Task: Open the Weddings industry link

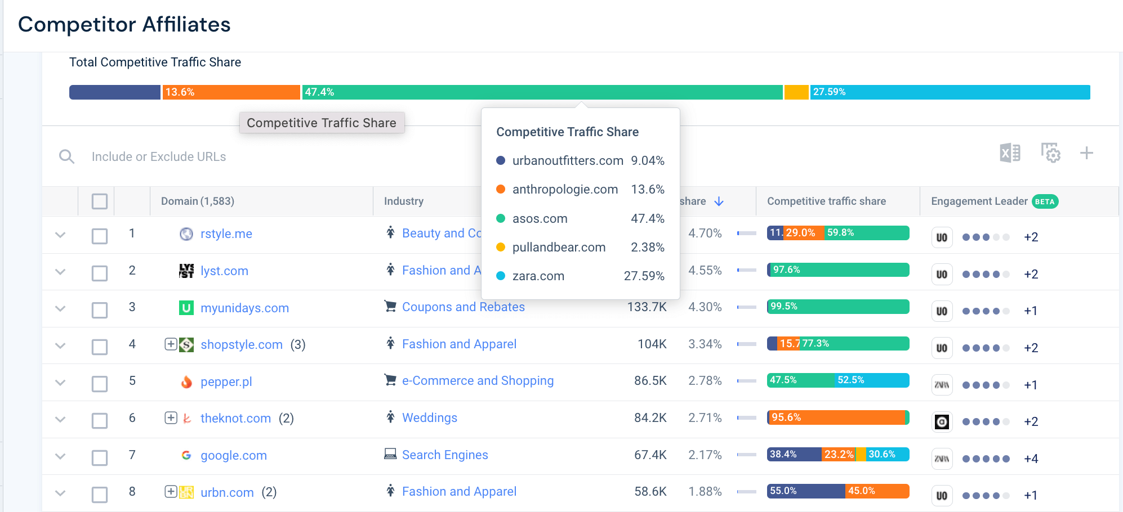Action: pos(430,417)
